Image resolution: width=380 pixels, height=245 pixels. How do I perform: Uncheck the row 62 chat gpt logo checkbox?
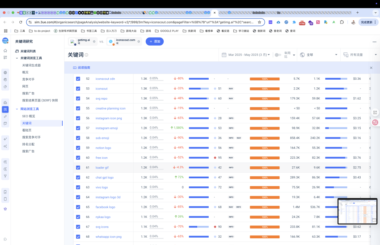point(78,178)
